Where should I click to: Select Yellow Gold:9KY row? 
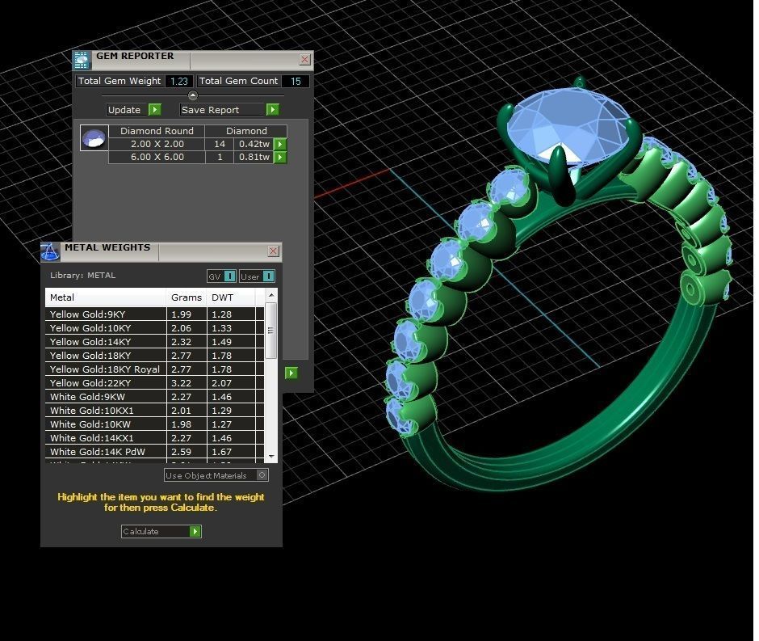pos(154,314)
